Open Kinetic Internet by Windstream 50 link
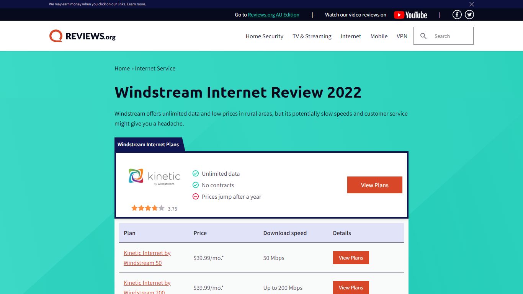 [147, 258]
